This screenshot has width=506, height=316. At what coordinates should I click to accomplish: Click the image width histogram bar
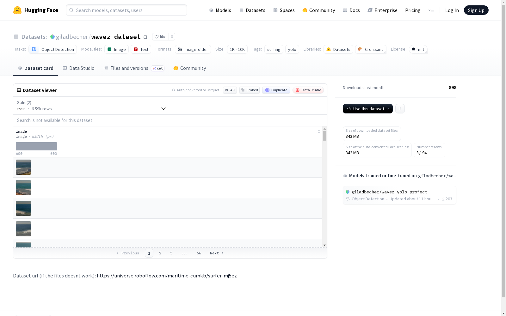point(36,146)
